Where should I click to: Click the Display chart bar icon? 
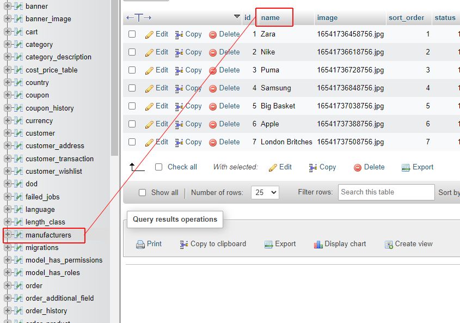(318, 245)
